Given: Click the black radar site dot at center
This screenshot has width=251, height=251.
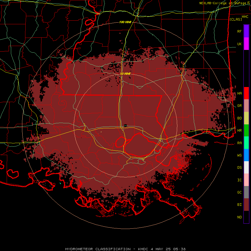Looking at the screenshot, I should 125,125.
